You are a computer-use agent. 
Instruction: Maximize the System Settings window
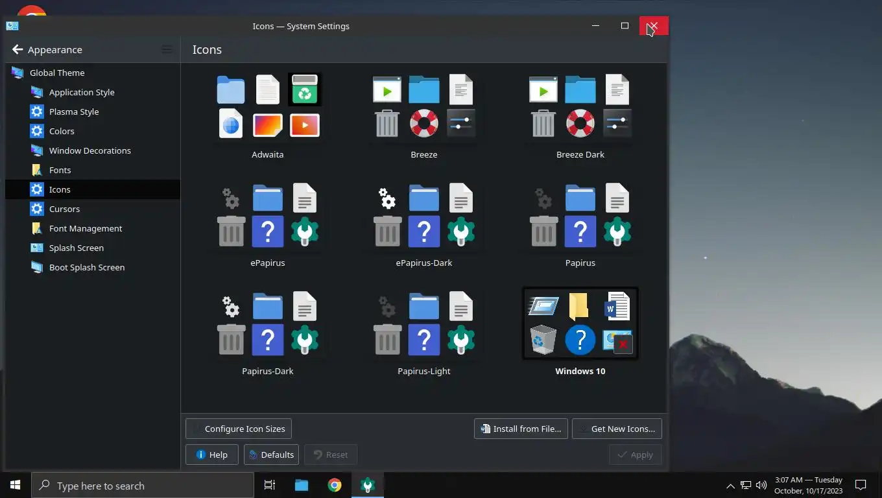[625, 26]
